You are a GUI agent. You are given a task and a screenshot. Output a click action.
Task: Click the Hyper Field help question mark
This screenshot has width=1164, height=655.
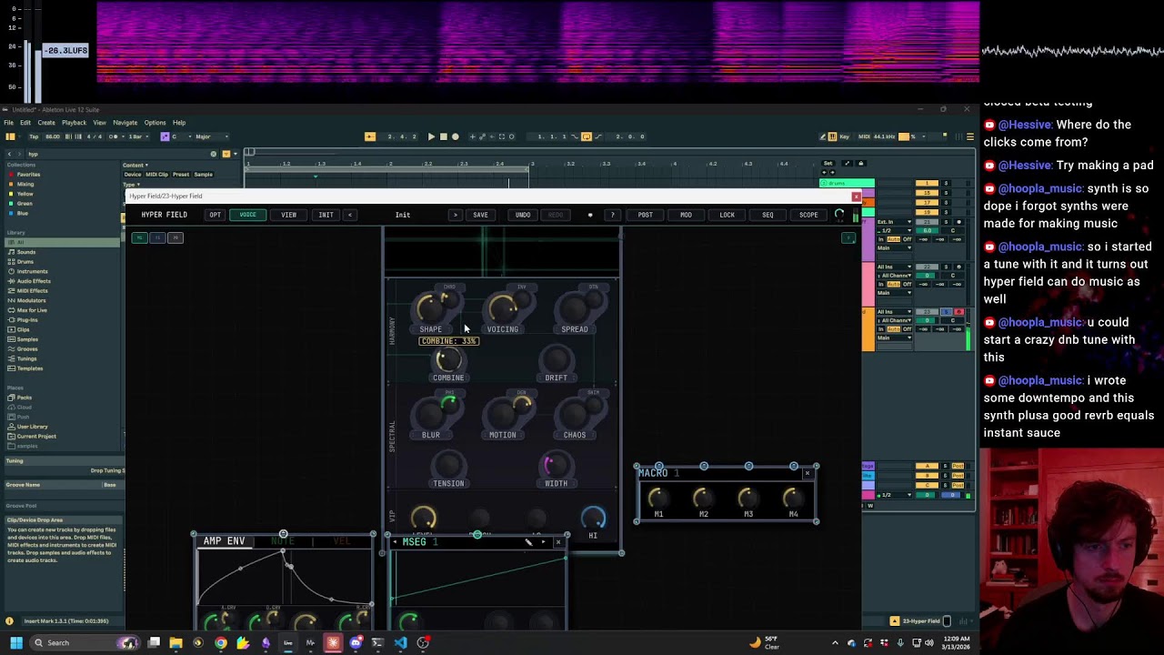612,215
